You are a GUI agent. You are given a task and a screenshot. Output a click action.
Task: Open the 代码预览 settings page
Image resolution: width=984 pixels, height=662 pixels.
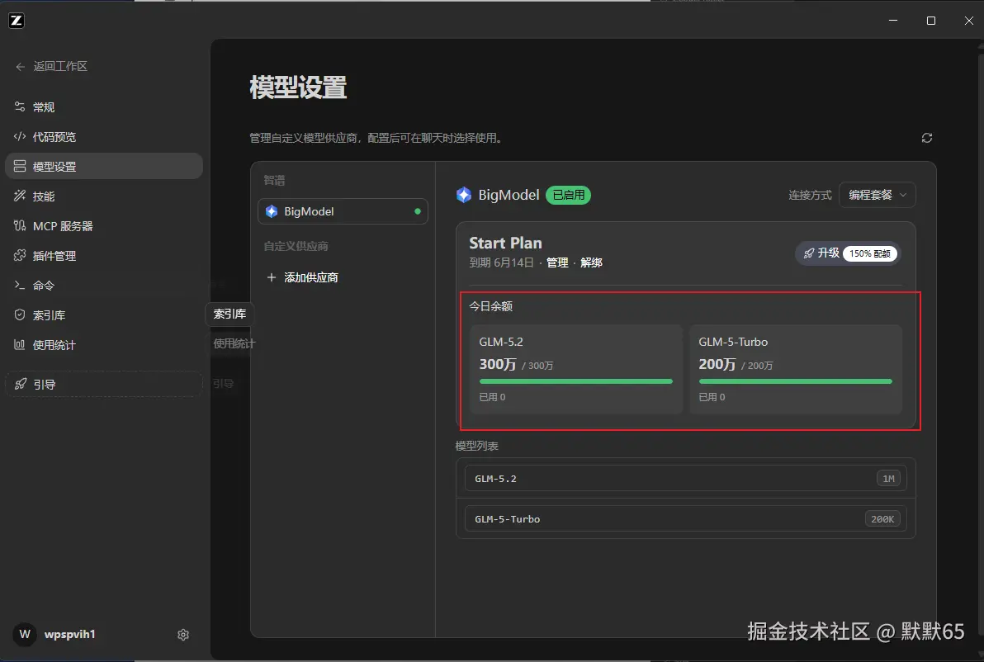click(x=103, y=137)
